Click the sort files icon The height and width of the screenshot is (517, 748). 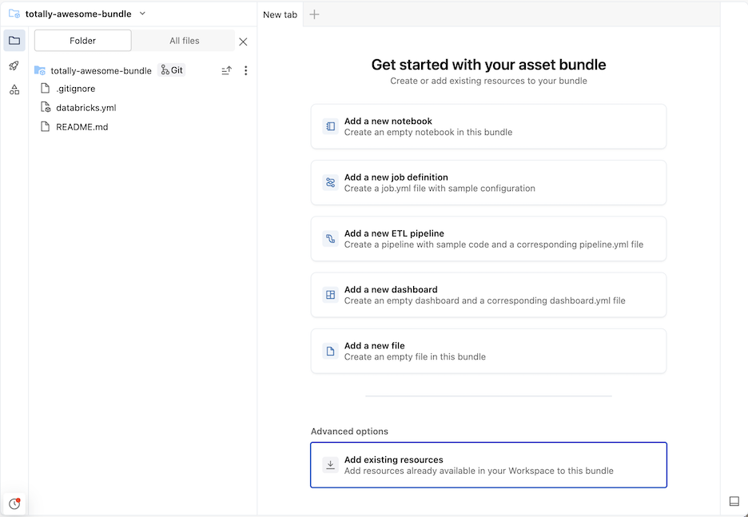point(227,70)
